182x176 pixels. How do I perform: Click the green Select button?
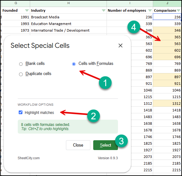[x=106, y=145]
